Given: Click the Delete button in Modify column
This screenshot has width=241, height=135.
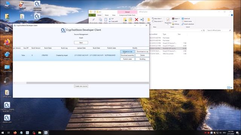Looking at the screenshot, I should pos(142,55).
